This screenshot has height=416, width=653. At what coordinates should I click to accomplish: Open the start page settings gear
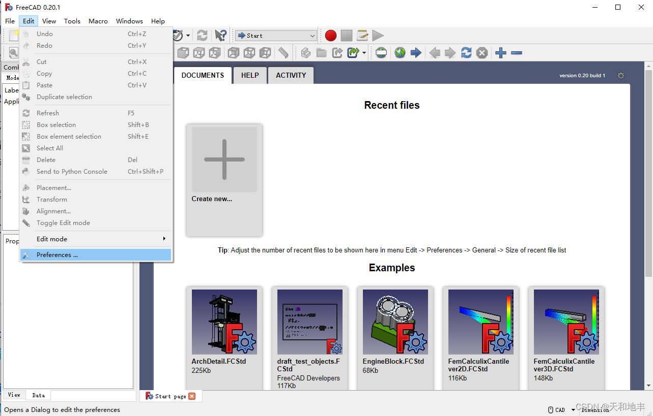[620, 76]
